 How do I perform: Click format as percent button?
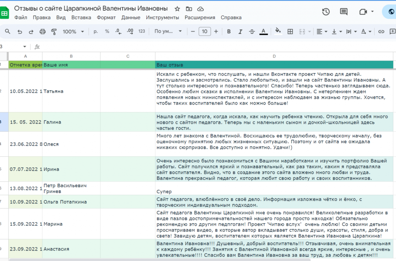click(107, 32)
